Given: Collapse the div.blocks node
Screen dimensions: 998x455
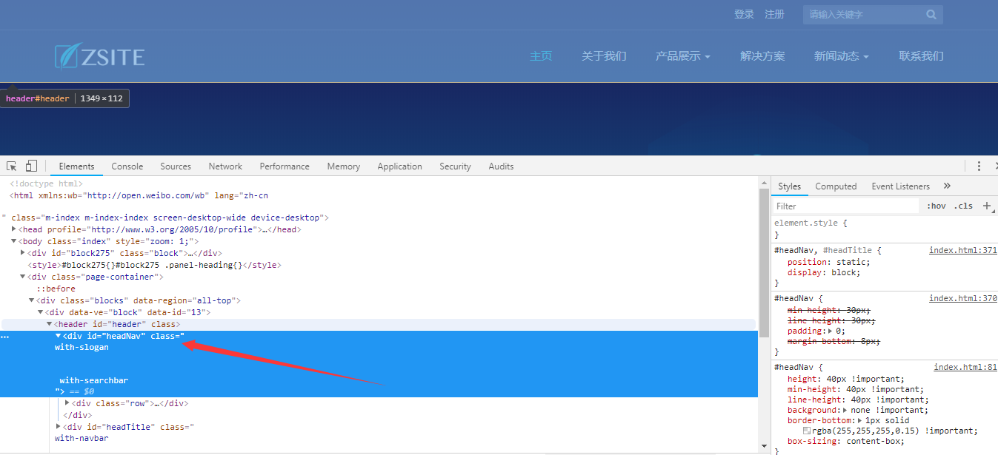Looking at the screenshot, I should pos(32,300).
